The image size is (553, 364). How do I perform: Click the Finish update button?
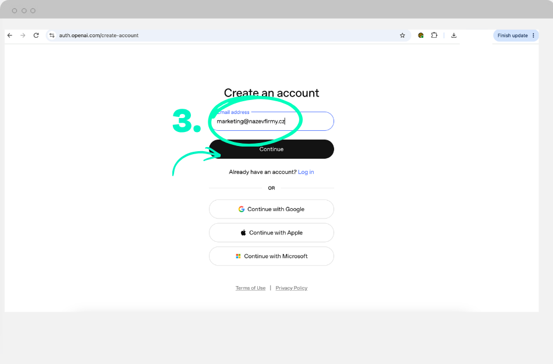512,35
